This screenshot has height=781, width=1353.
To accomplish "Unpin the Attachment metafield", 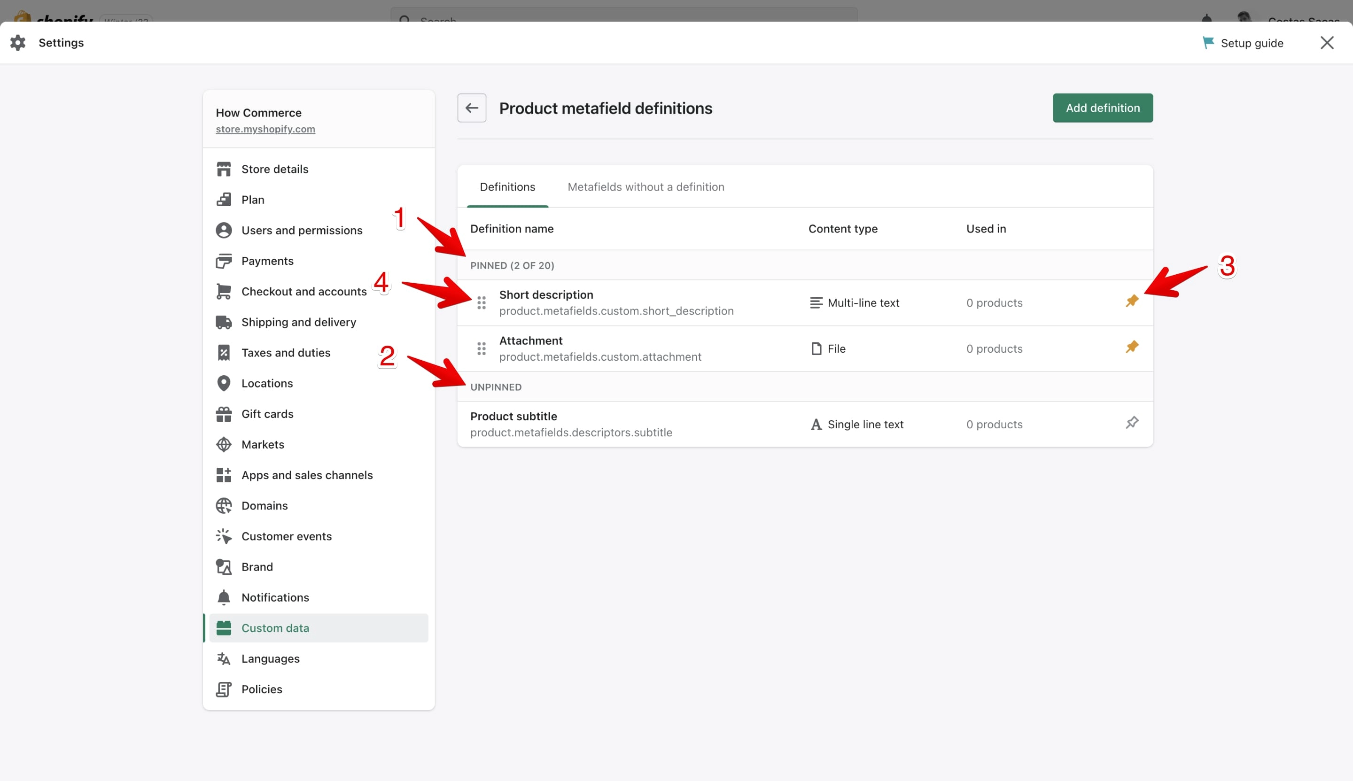I will (1132, 347).
